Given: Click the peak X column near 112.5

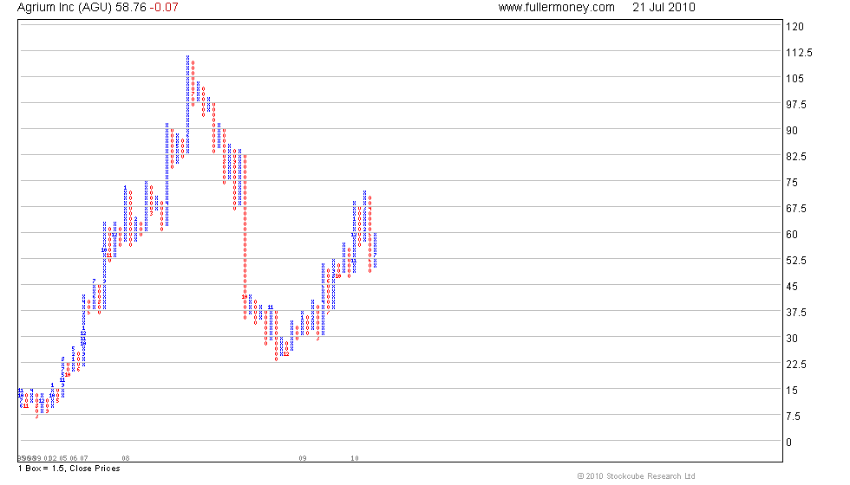Looking at the screenshot, I should click(188, 105).
